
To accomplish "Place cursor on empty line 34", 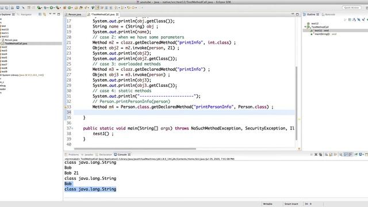I will pos(184,112).
